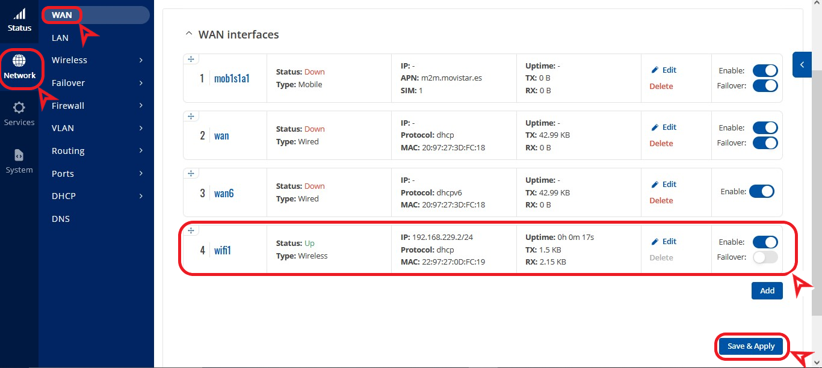
Task: Open Services gear icon
Action: pyautogui.click(x=19, y=108)
